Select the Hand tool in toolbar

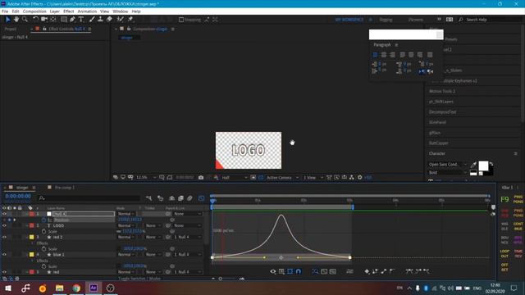16,20
